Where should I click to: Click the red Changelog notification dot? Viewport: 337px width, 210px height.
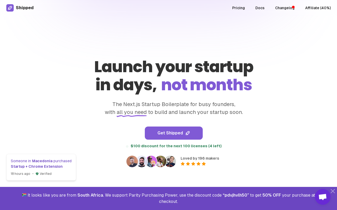293,7
